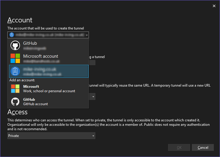Add a new 'GitHub account' option
Image resolution: width=220 pixels, height=157 pixels.
(x=35, y=102)
